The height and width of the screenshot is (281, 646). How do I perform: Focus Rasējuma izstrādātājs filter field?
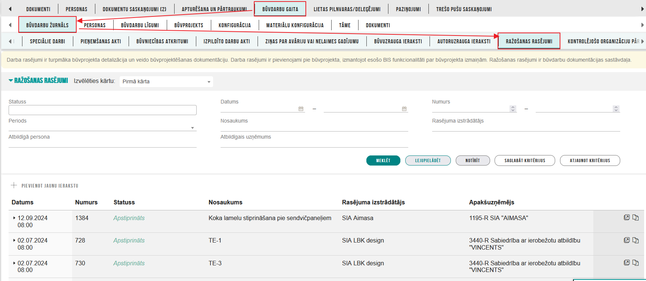[526, 127]
